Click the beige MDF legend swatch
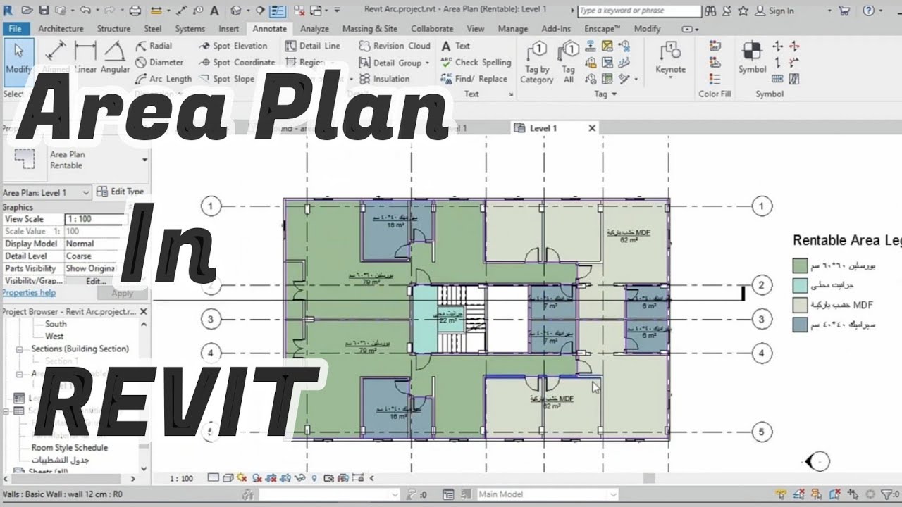The image size is (902, 507). [x=800, y=305]
